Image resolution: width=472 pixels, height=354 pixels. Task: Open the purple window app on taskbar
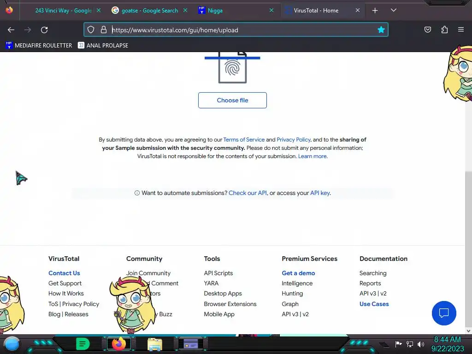pyautogui.click(x=191, y=344)
